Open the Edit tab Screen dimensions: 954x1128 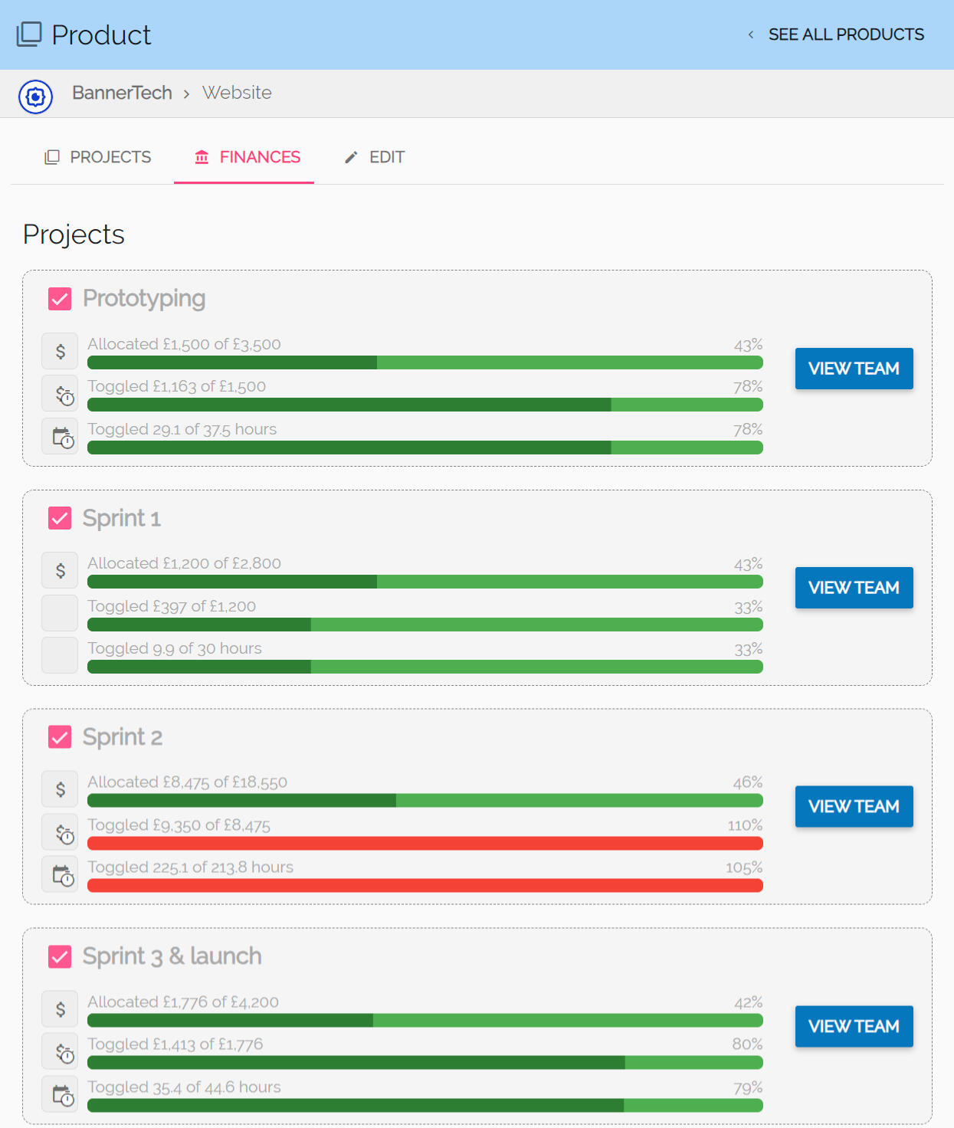coord(375,157)
